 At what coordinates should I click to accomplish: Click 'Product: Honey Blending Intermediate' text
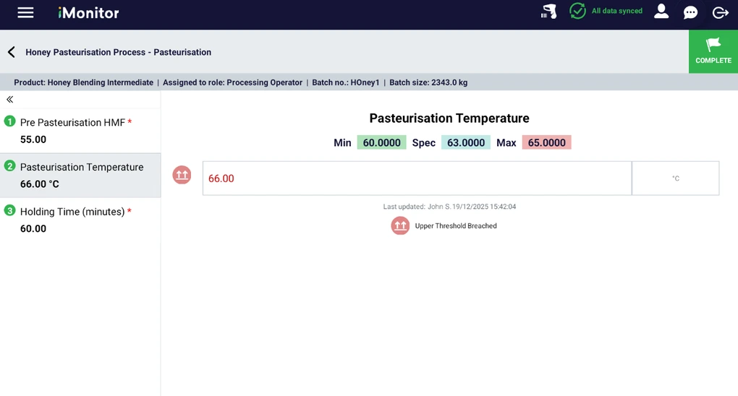[x=83, y=82]
